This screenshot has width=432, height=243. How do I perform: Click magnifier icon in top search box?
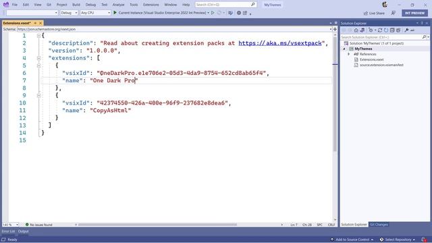[x=253, y=5]
